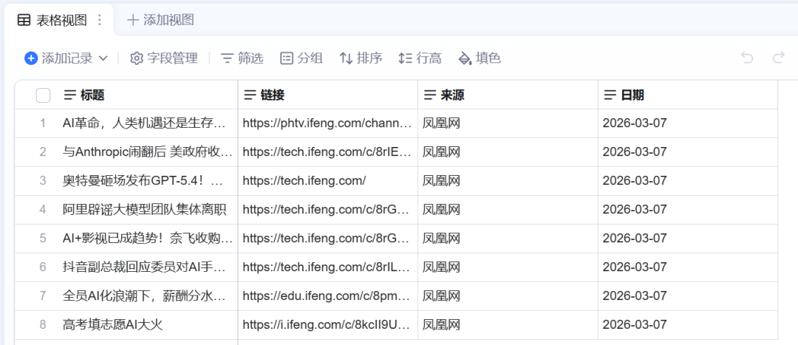Click the 标题 column header

point(149,95)
